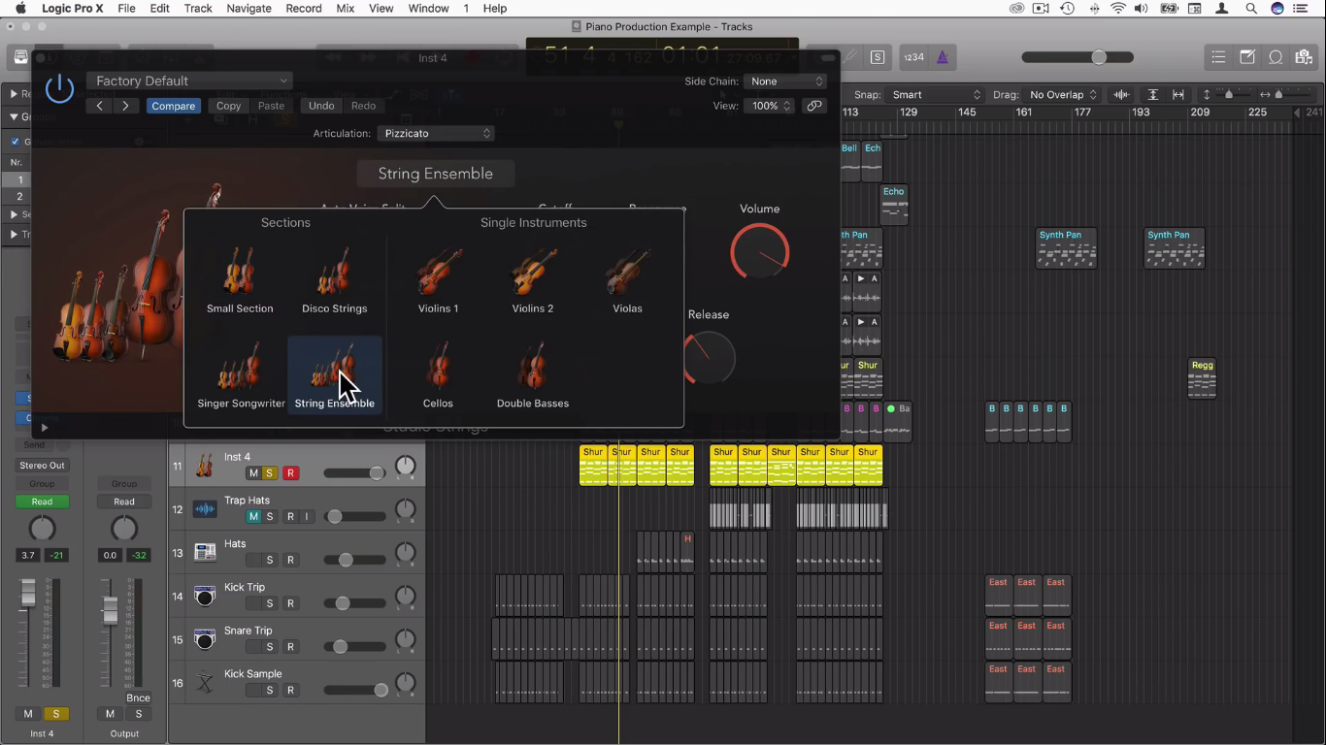The image size is (1326, 745).
Task: Open the View percentage dropdown
Action: click(x=769, y=106)
